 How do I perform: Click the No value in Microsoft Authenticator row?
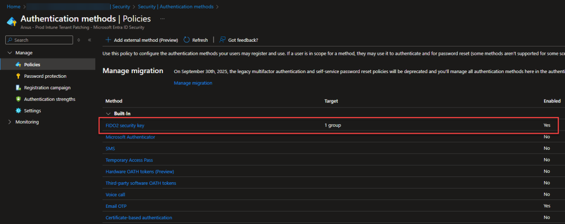click(547, 137)
